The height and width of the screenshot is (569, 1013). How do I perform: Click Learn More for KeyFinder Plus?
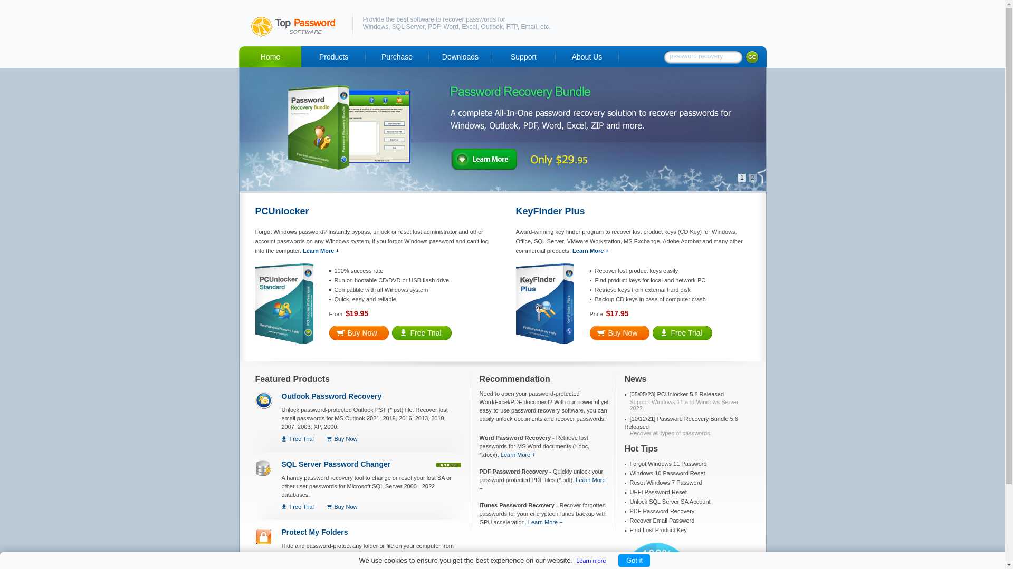click(590, 251)
